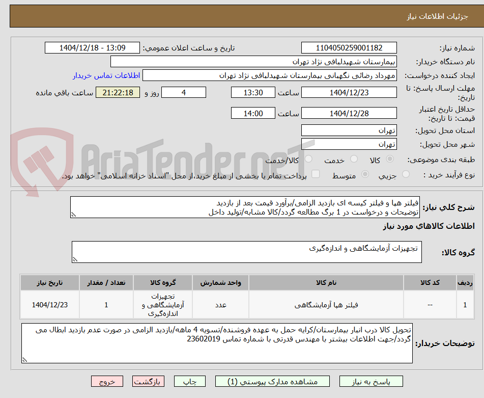Click the announcement date field 1404/12/18 - 13:09
The height and width of the screenshot is (398, 484).
tap(92, 48)
